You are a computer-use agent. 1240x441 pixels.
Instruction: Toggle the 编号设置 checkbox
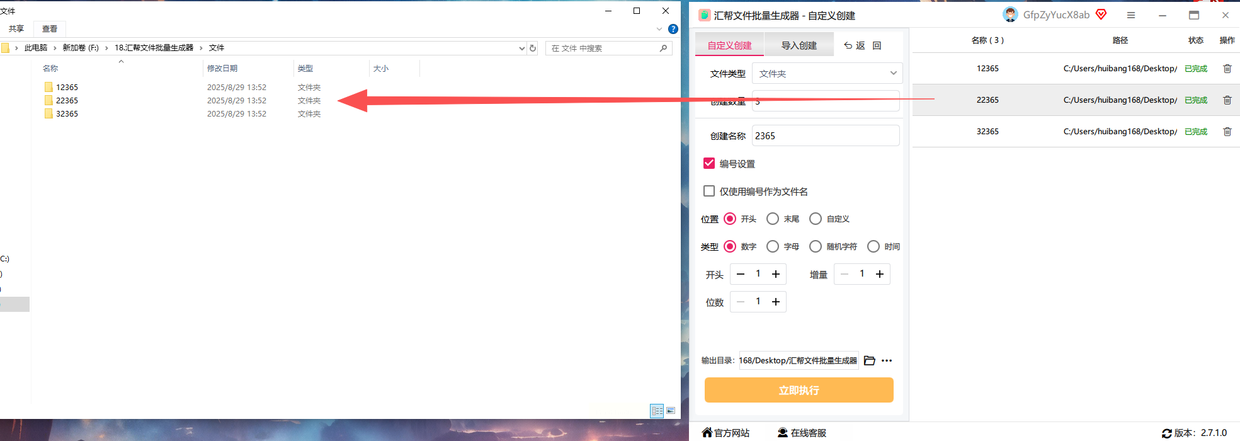coord(709,163)
